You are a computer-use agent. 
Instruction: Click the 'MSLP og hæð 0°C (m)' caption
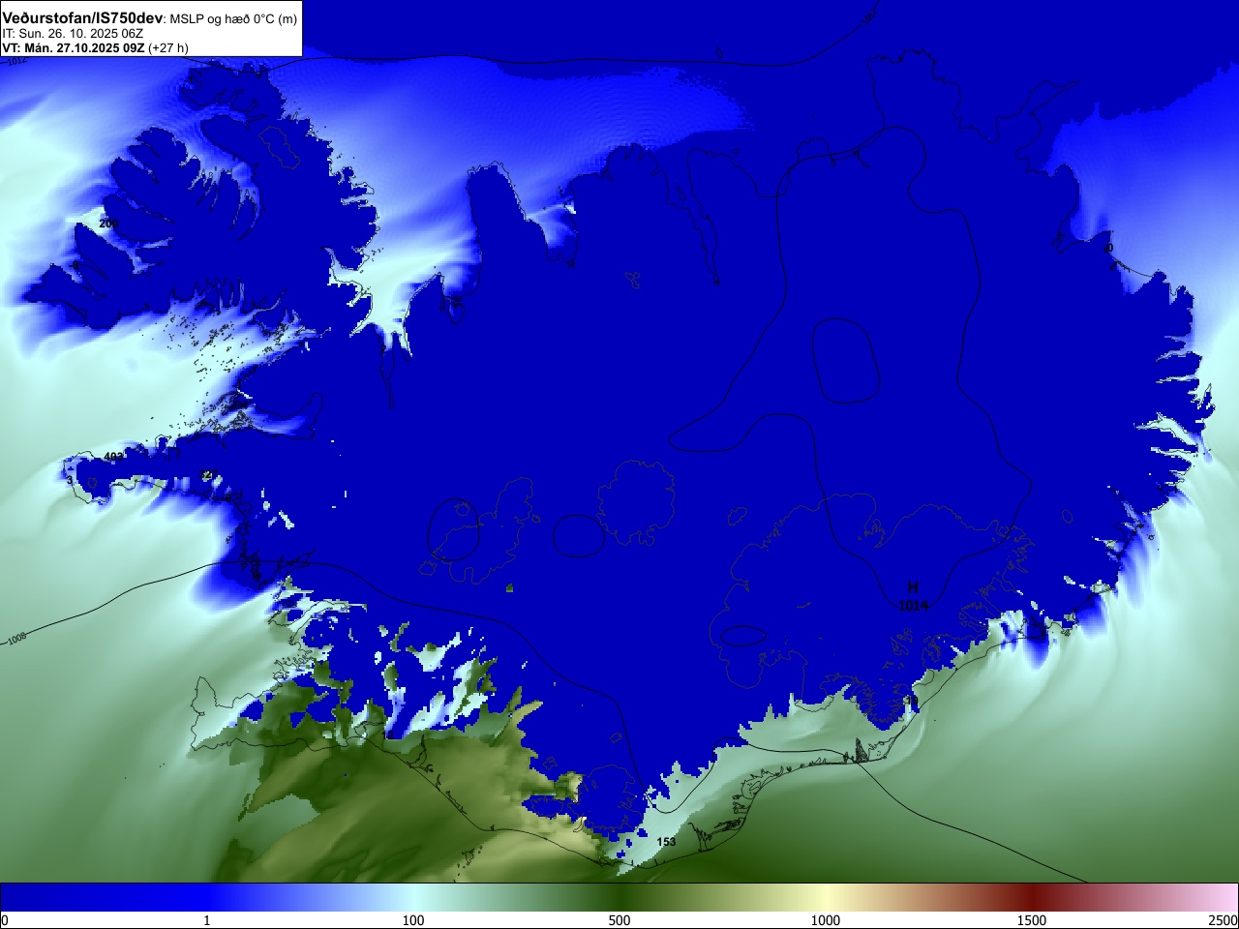pyautogui.click(x=233, y=19)
